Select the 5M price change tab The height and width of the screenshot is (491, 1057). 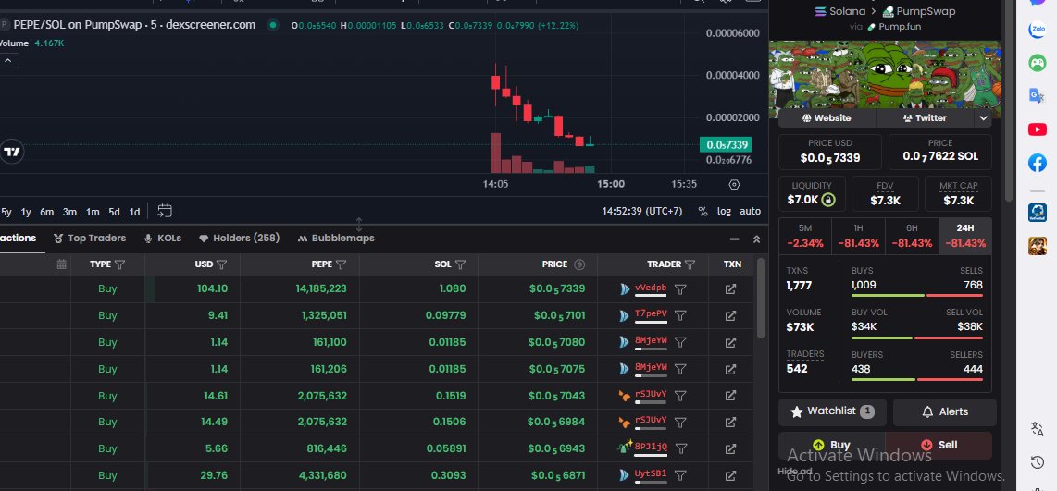click(x=805, y=236)
